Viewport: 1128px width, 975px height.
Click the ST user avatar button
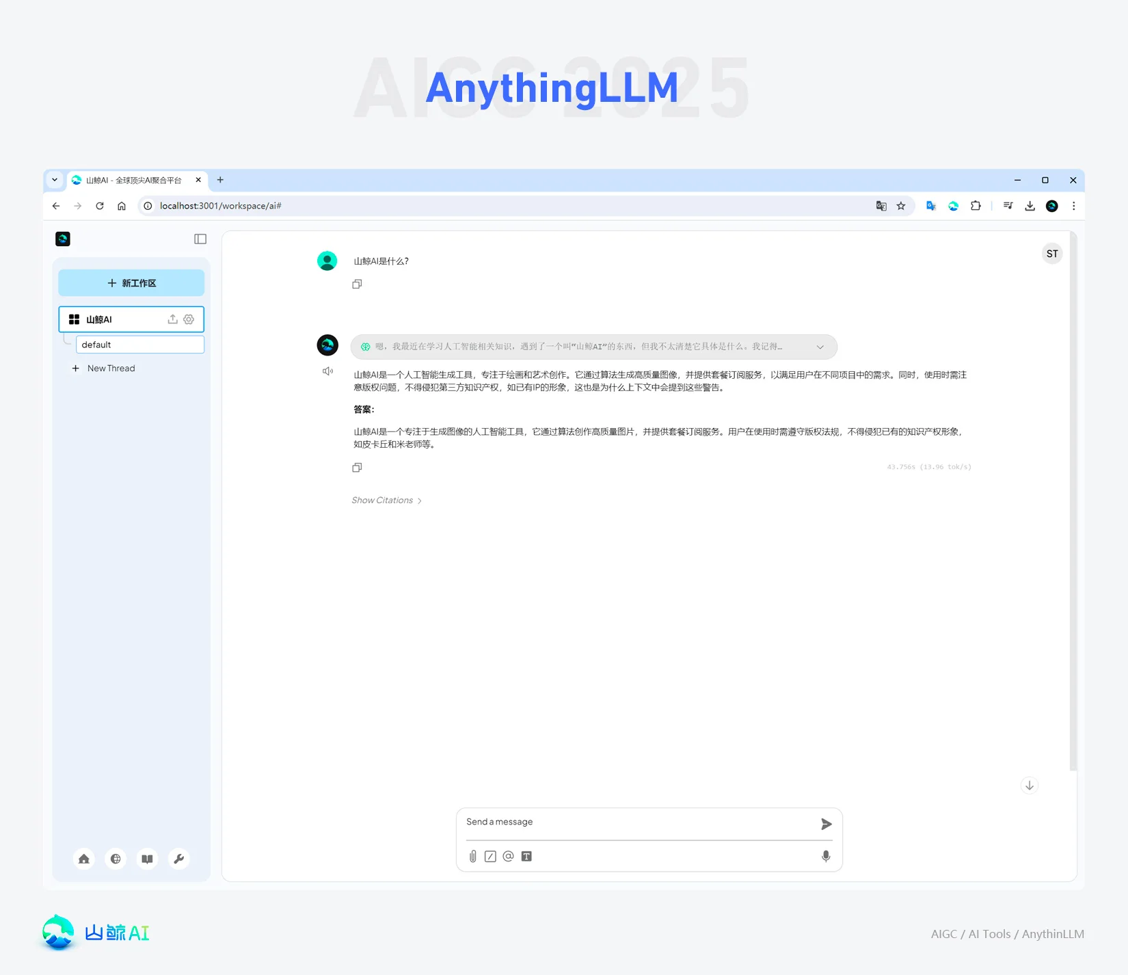(x=1052, y=254)
